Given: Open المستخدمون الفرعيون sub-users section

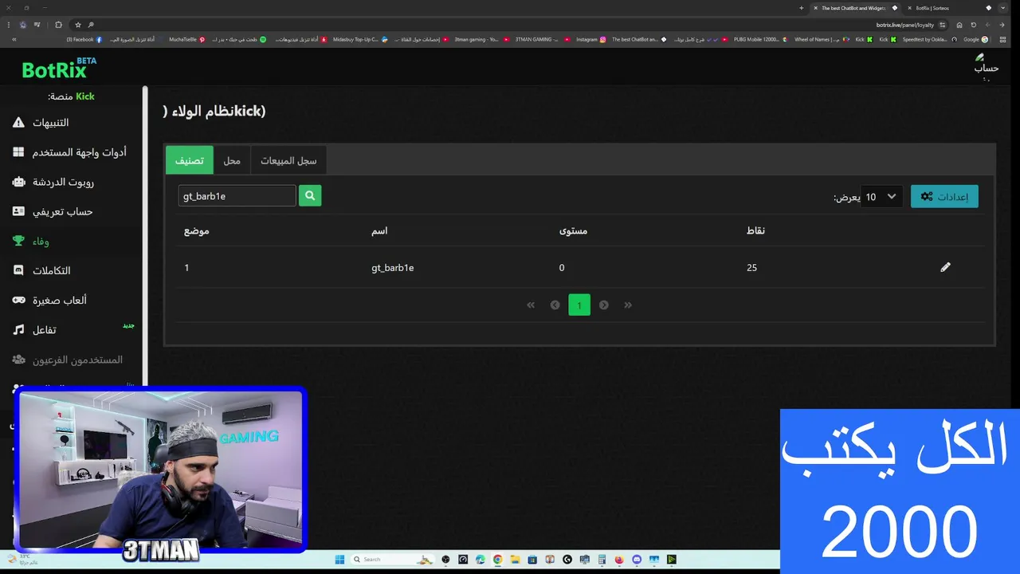Looking at the screenshot, I should click(68, 360).
